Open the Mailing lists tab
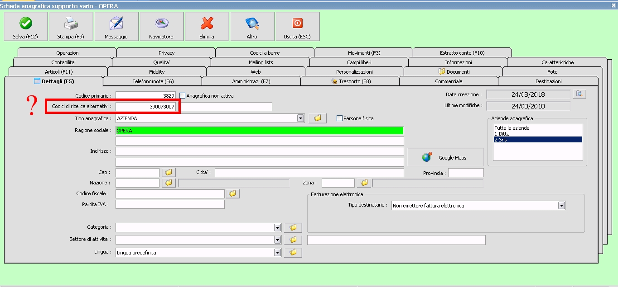 261,62
